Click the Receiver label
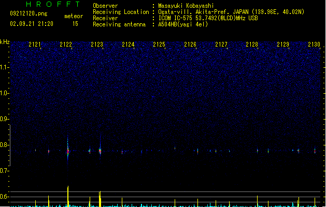The width and height of the screenshot is (326, 207). tap(105, 18)
